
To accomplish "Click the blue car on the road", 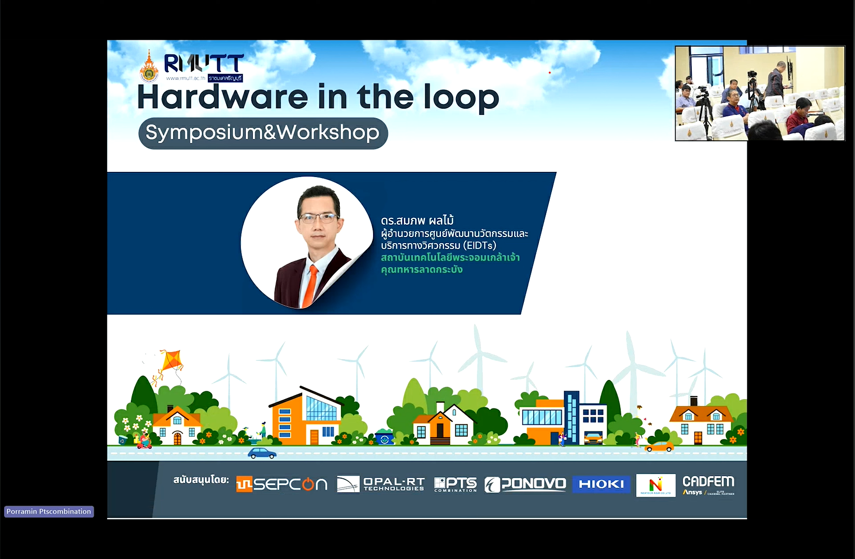I will [x=262, y=453].
